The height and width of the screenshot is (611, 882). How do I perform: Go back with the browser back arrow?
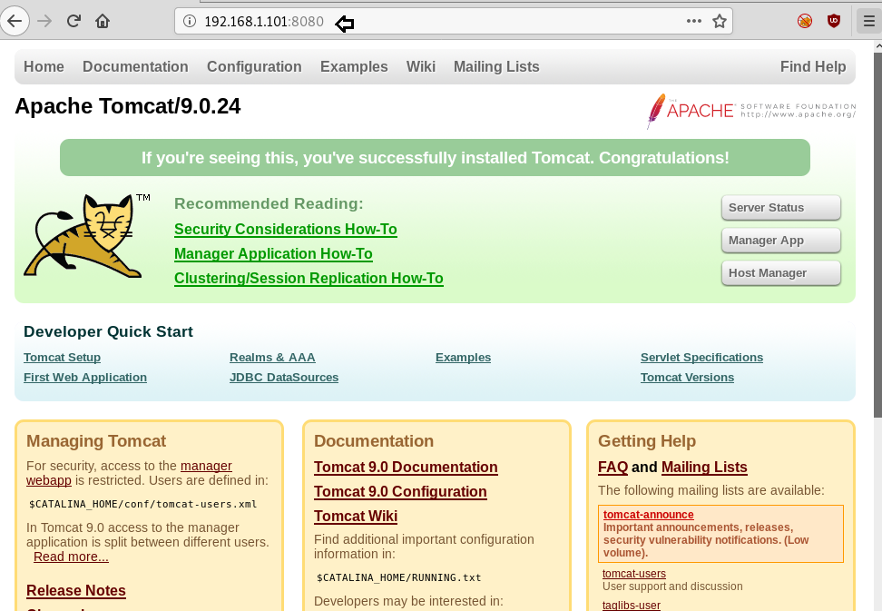point(15,22)
